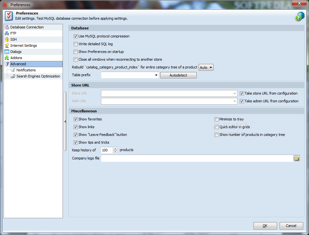
Task: Open Notifications sub-page
Action: click(x=26, y=70)
